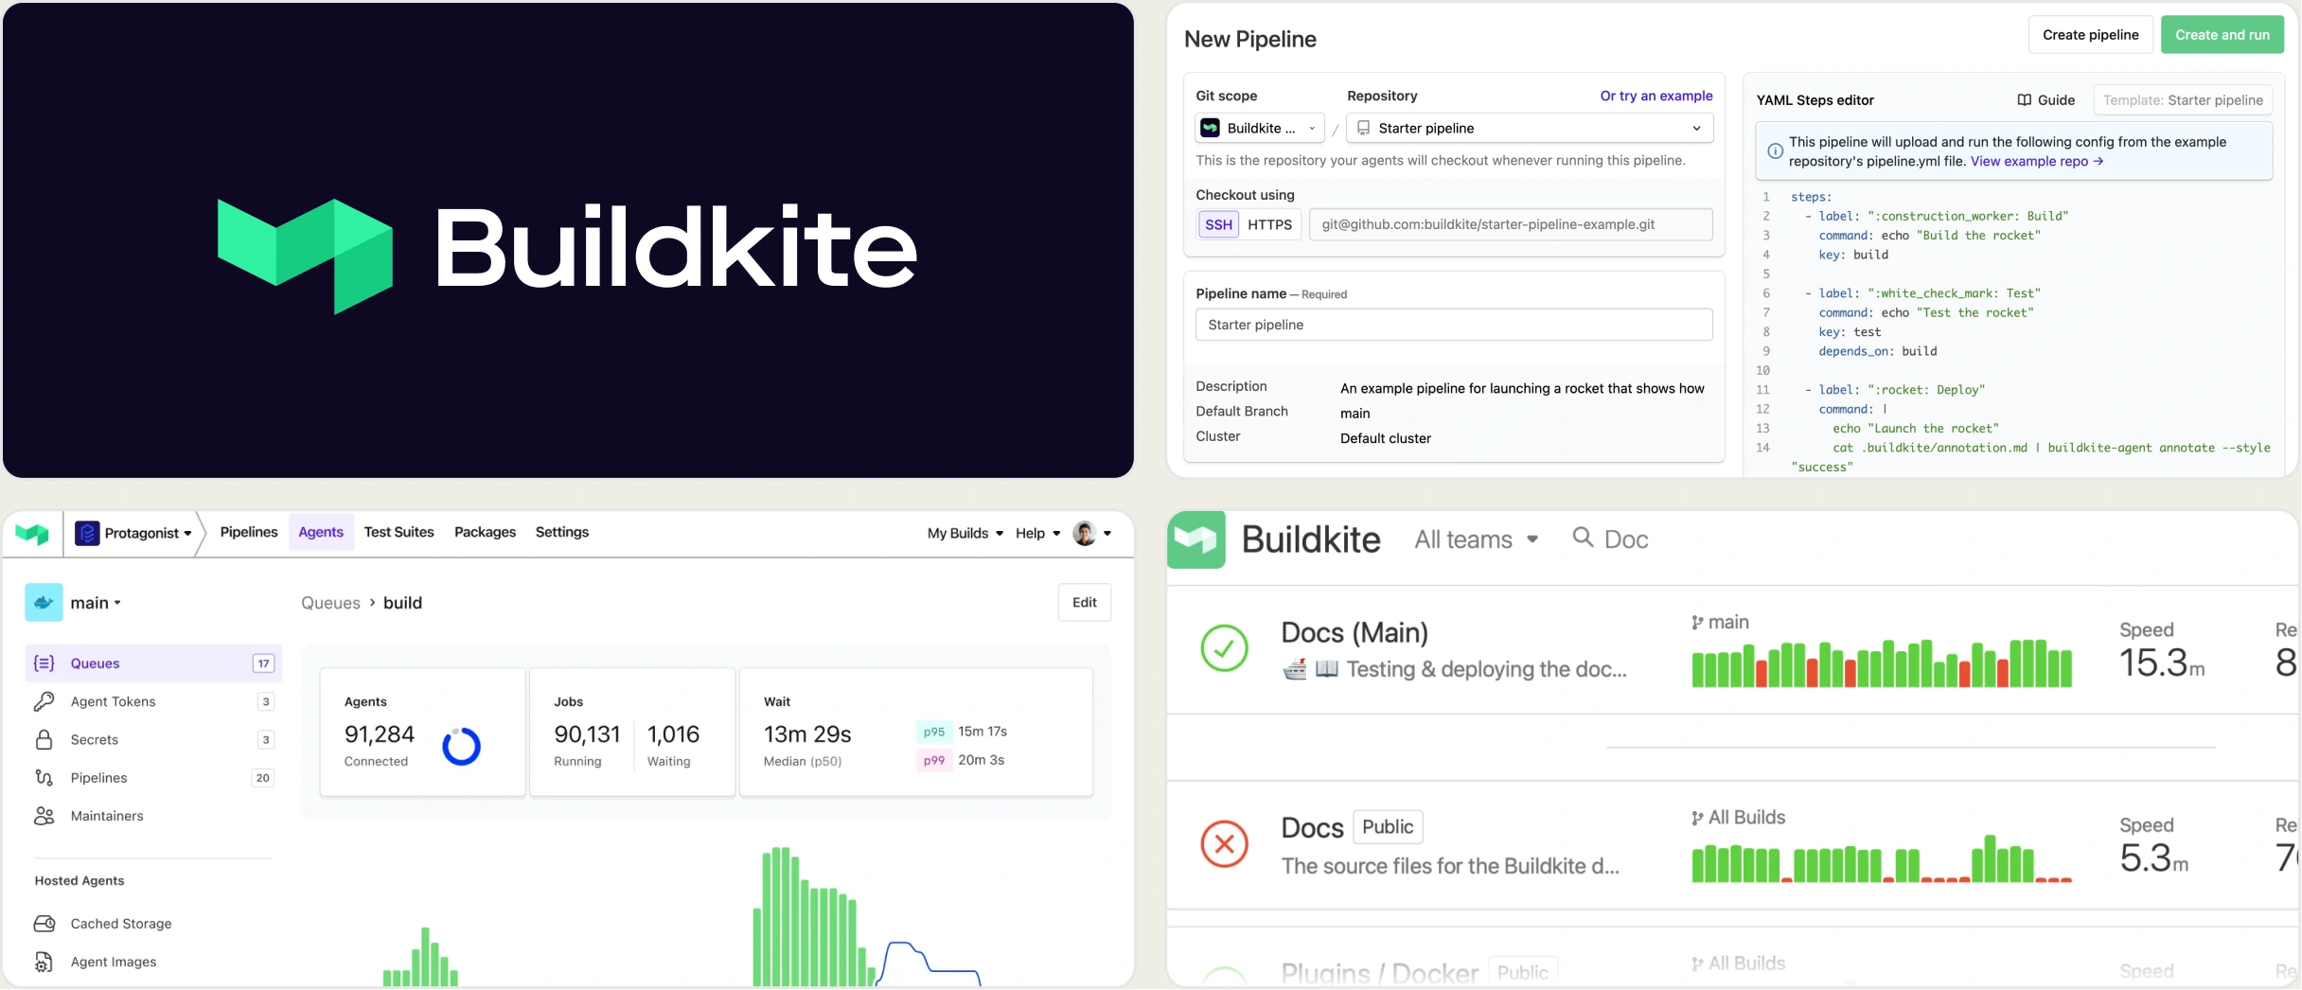The width and height of the screenshot is (2302, 990).
Task: Open the Starter pipeline repository dropdown
Action: (1530, 128)
